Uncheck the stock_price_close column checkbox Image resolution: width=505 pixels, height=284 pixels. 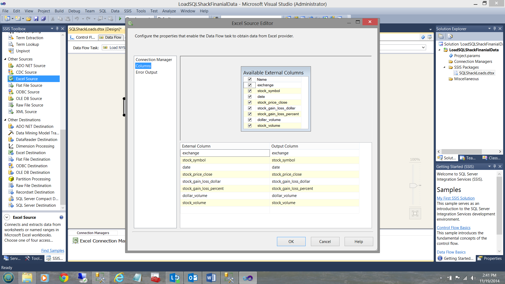pyautogui.click(x=250, y=102)
